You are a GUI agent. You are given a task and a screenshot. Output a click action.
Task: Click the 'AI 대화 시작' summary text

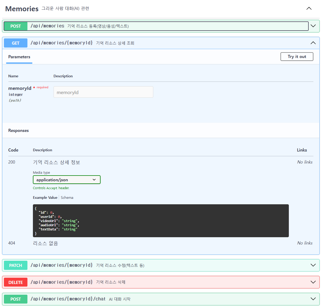[x=120, y=299]
